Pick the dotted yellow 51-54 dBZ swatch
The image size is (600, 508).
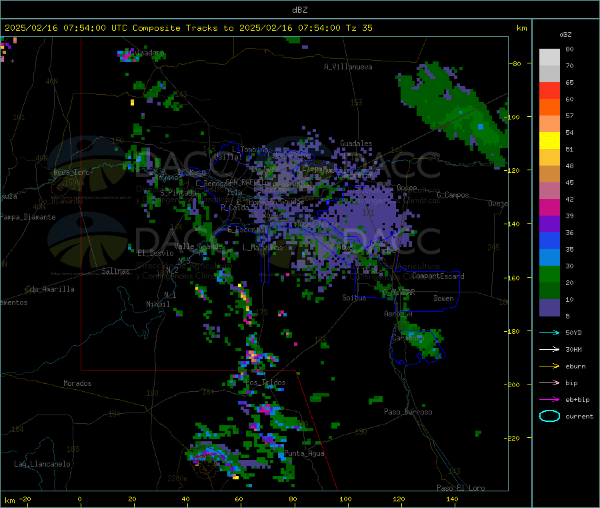click(549, 141)
